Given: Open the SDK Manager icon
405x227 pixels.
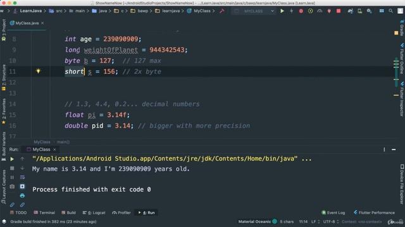Looking at the screenshot, I should [x=370, y=11].
